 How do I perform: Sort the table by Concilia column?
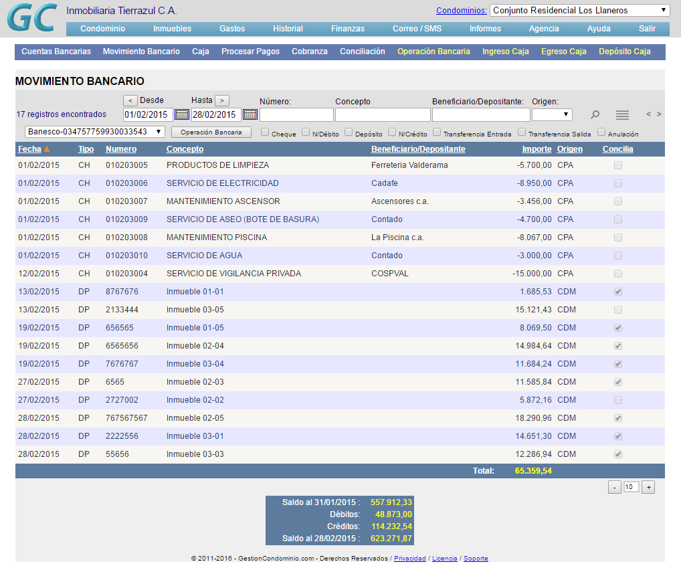[617, 149]
